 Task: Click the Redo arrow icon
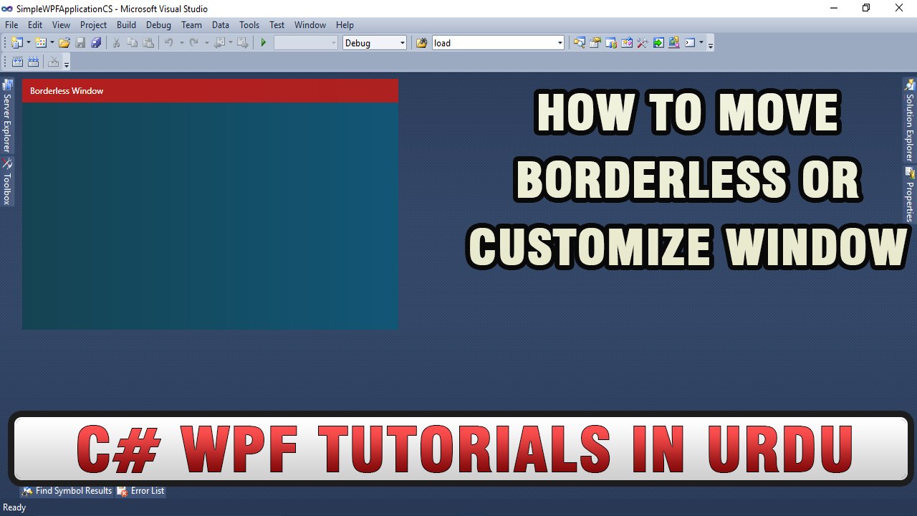pyautogui.click(x=193, y=43)
